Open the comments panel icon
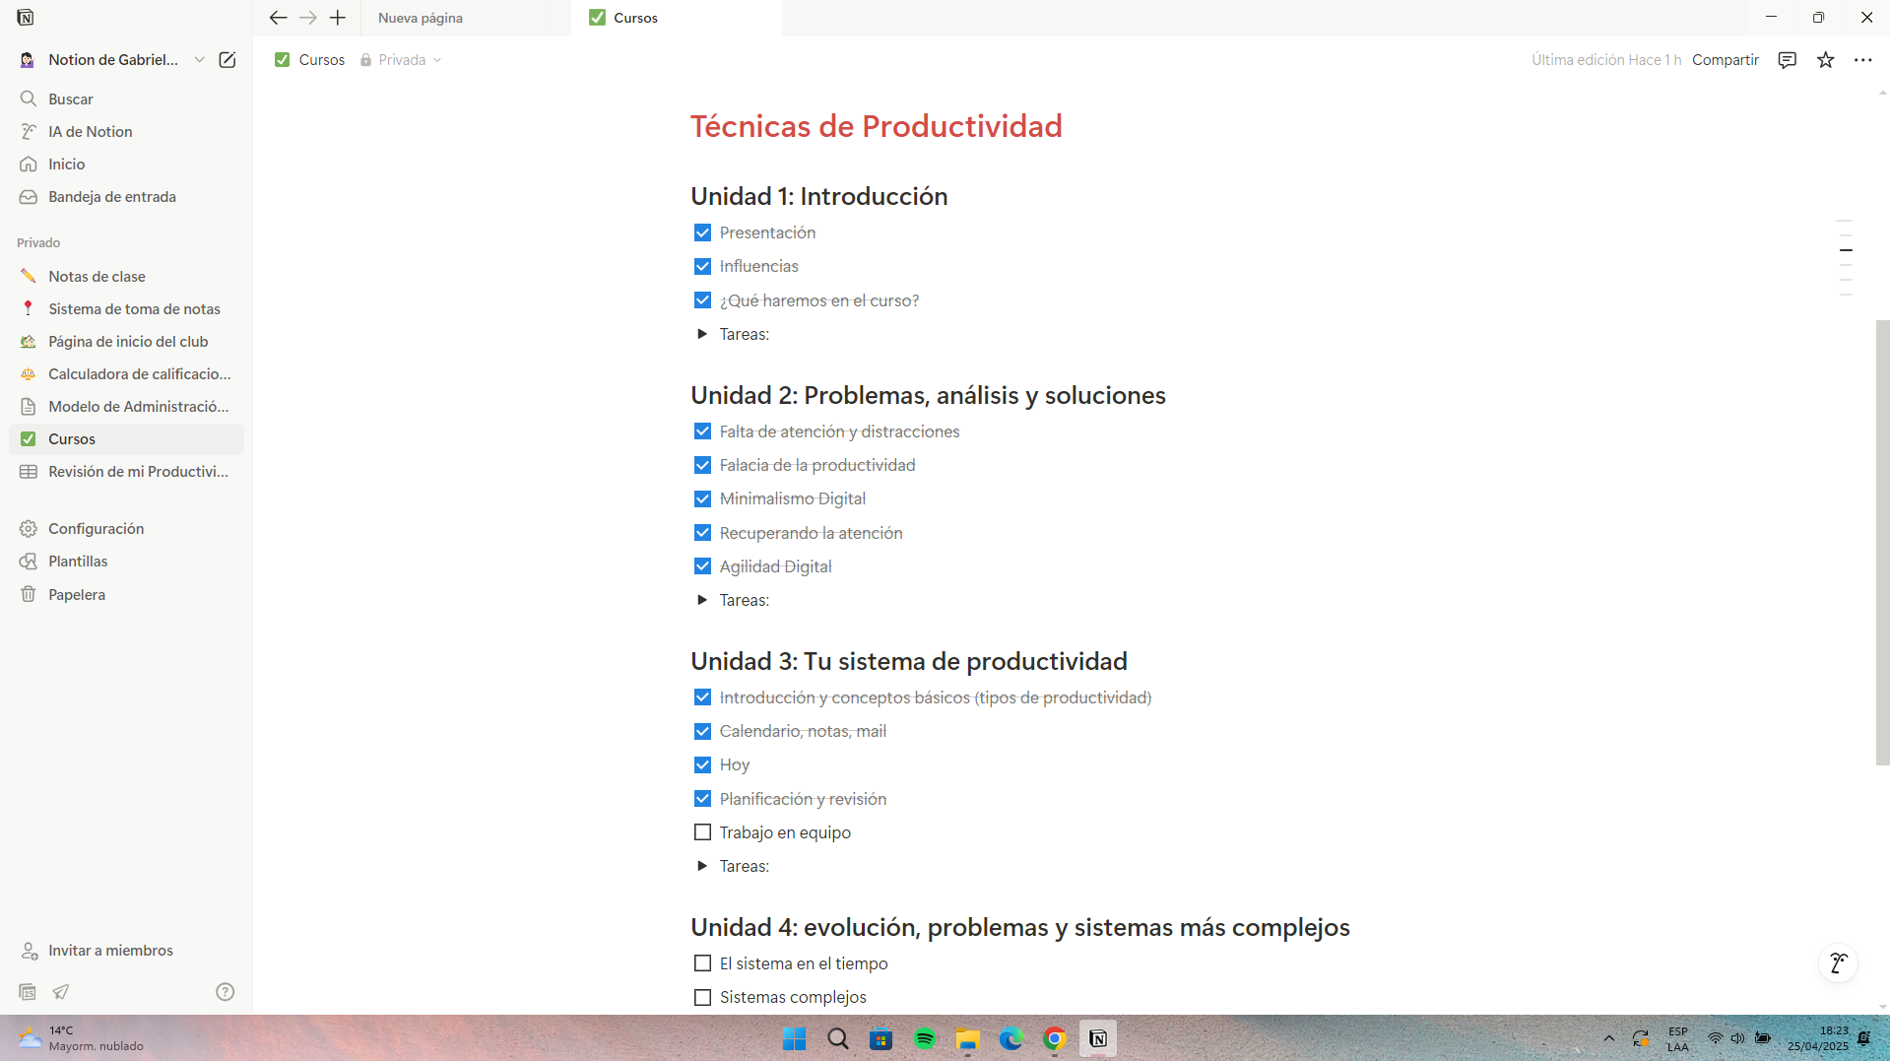 pyautogui.click(x=1787, y=60)
